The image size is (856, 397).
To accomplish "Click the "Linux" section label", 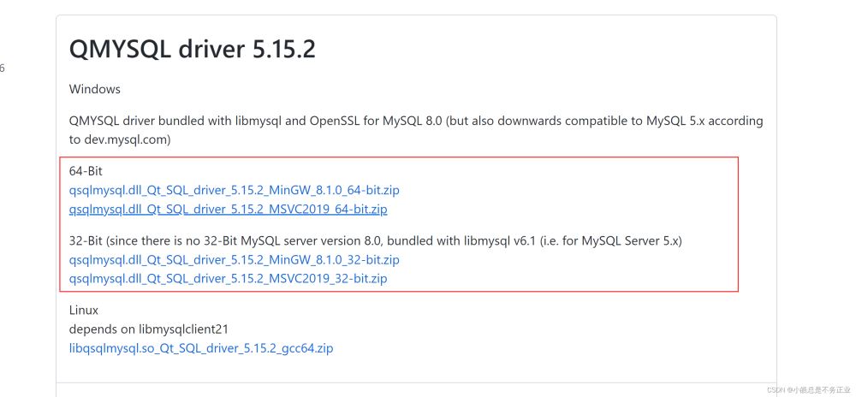I will pyautogui.click(x=84, y=311).
